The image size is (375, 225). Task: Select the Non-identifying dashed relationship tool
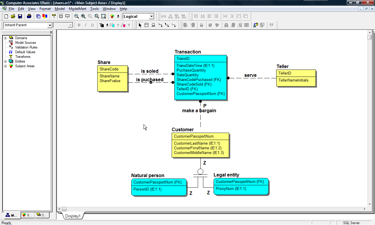pos(174,25)
